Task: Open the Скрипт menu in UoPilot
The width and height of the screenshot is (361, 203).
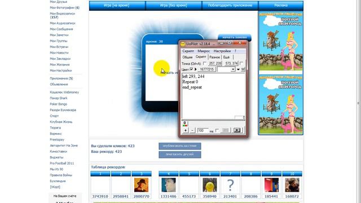Action: tap(188, 51)
